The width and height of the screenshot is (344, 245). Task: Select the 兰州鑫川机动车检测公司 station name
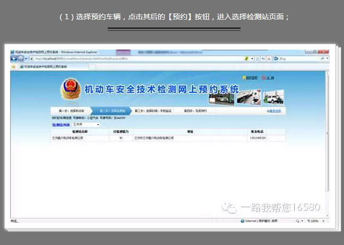67,138
